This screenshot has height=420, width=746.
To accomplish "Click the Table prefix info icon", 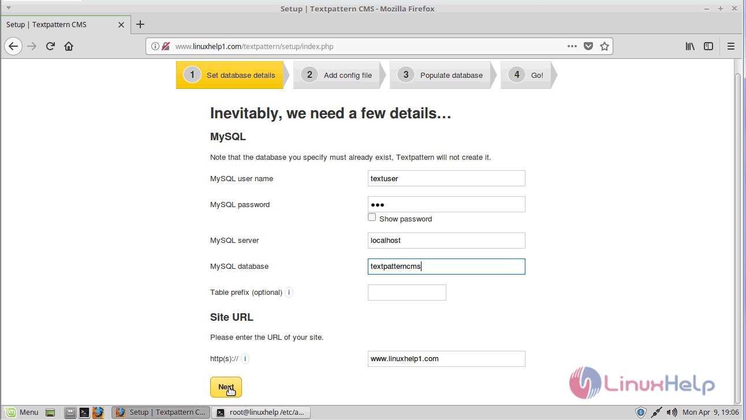I will pyautogui.click(x=289, y=292).
